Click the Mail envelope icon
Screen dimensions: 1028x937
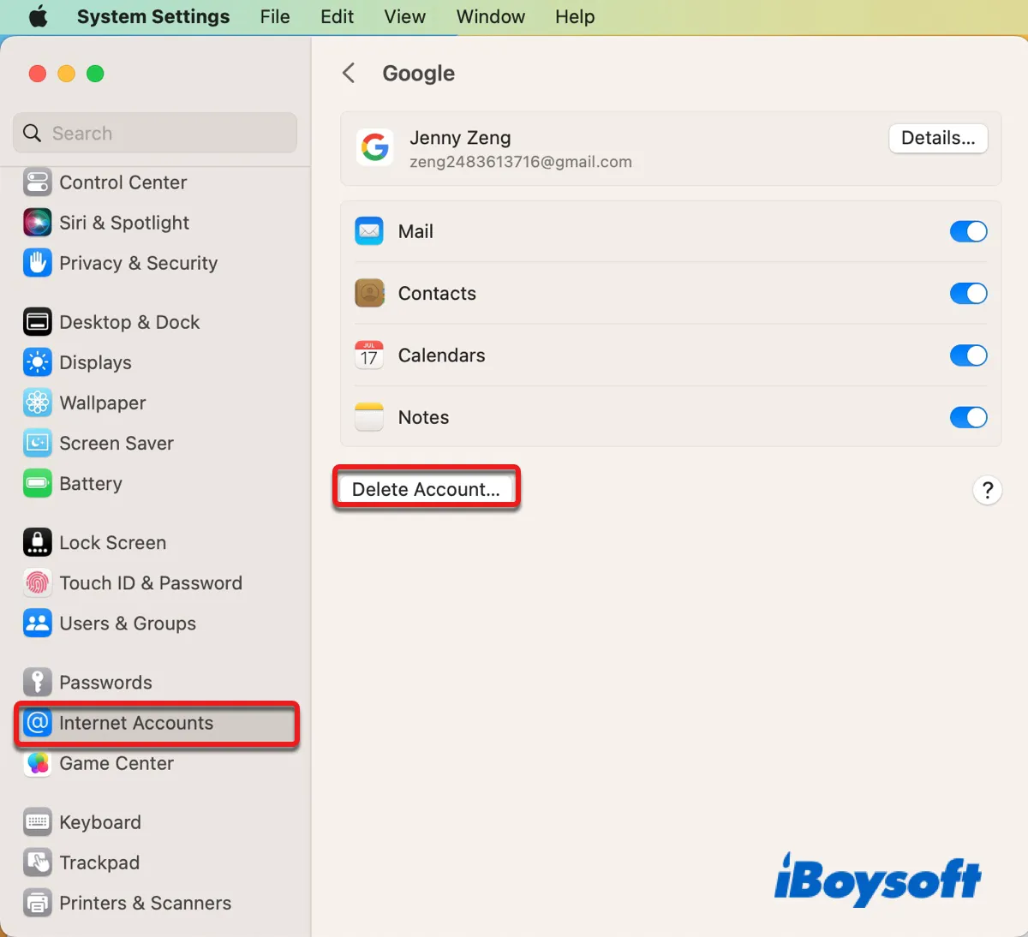pos(369,231)
